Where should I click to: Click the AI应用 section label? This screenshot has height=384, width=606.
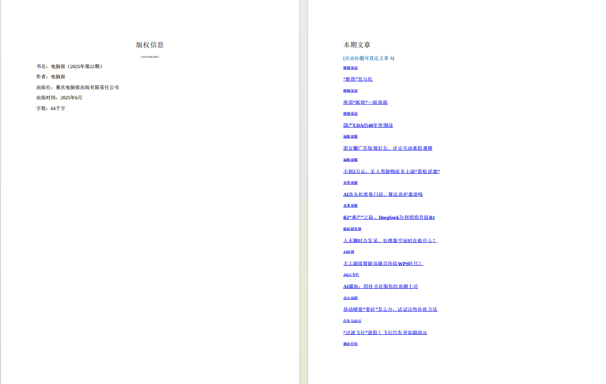point(349,252)
